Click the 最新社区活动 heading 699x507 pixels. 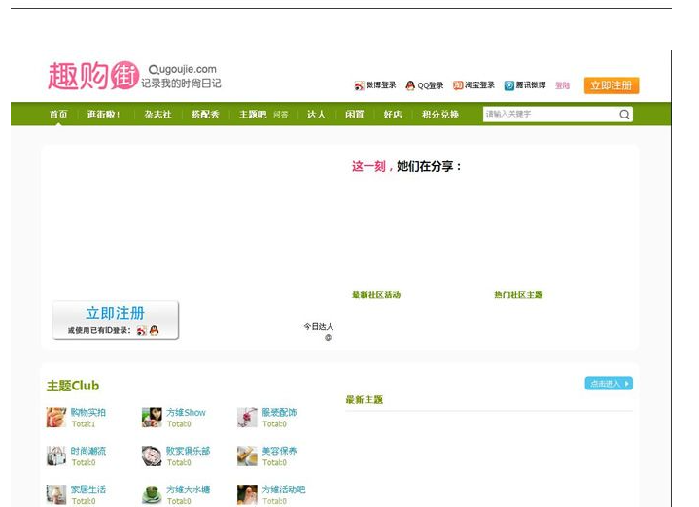click(x=376, y=295)
